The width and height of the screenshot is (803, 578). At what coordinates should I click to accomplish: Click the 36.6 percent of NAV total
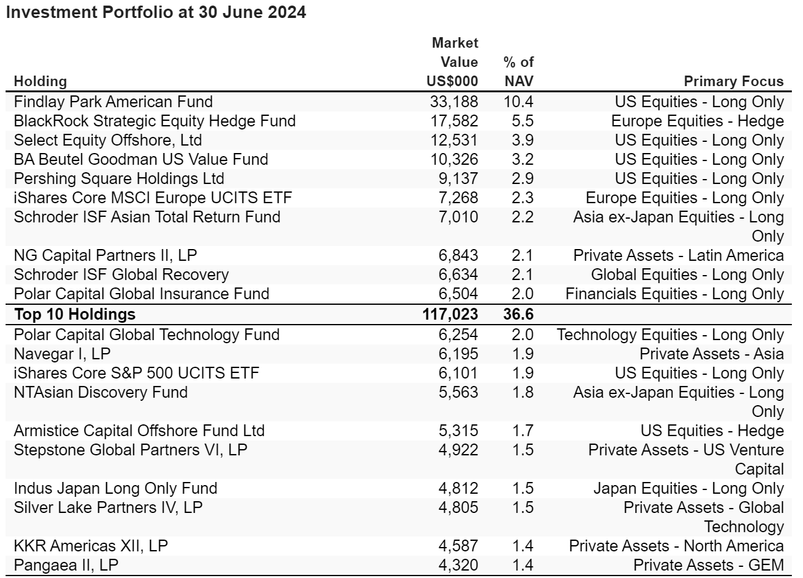[519, 314]
